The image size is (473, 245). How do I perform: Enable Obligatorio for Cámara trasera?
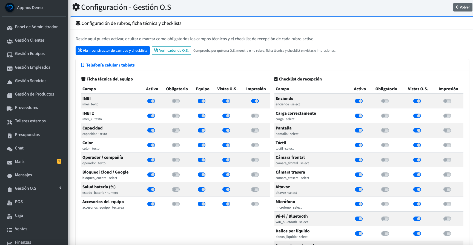point(385,175)
